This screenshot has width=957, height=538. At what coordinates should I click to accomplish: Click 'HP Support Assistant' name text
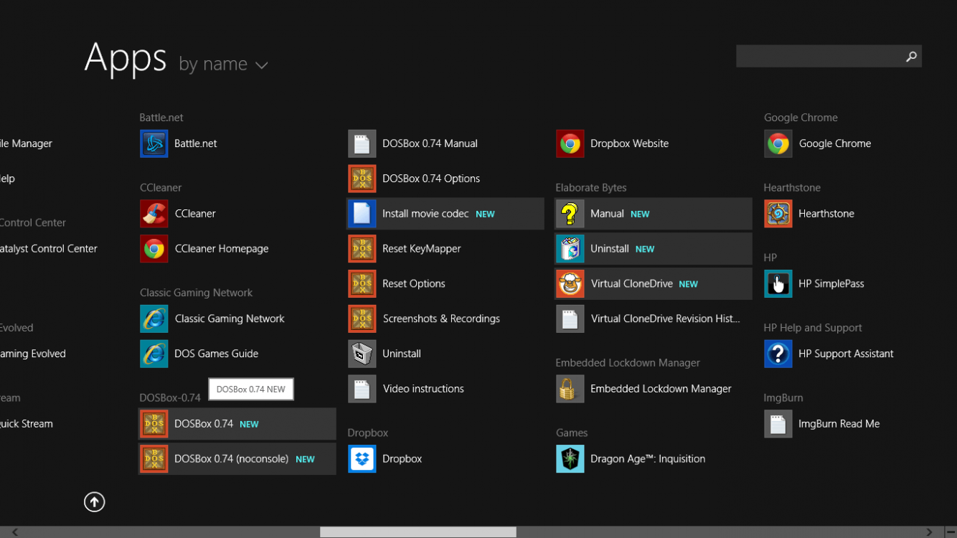pos(846,354)
